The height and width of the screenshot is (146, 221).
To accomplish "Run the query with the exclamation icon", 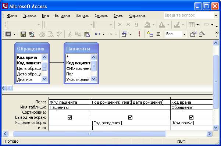I will 139,34.
